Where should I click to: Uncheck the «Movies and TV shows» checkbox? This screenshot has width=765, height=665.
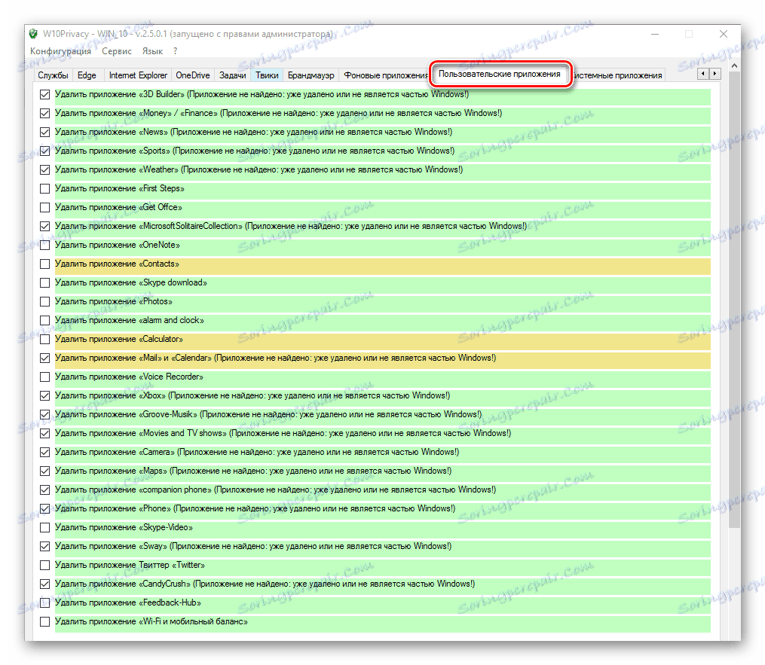pos(45,434)
